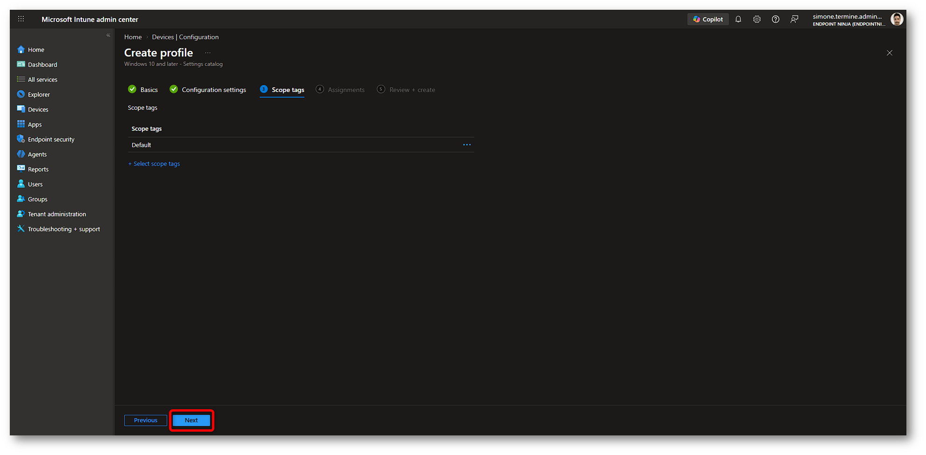Open Troubleshooting + support in the sidebar
Viewport: 926px width, 455px height.
click(64, 229)
